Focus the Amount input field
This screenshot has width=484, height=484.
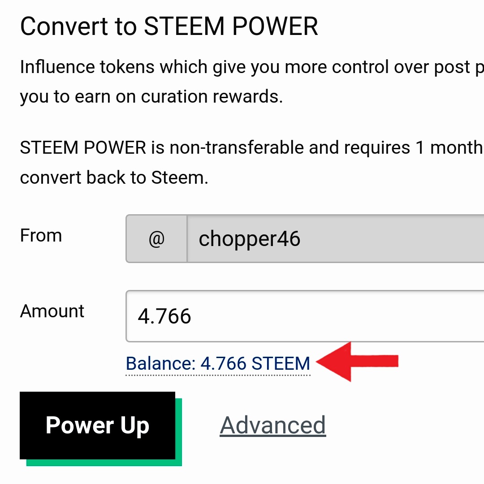(x=305, y=316)
